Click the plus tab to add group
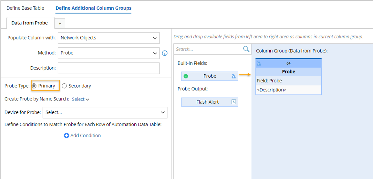Image resolution: width=373 pixels, height=179 pixels. 60,24
